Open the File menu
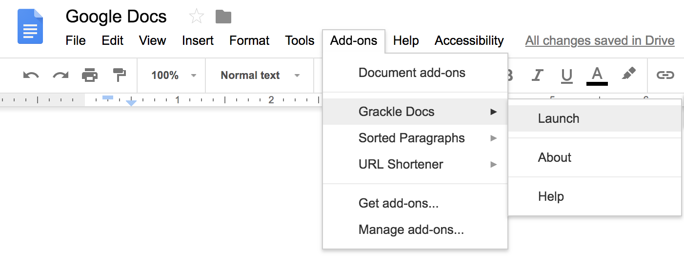This screenshot has width=684, height=269. click(76, 40)
